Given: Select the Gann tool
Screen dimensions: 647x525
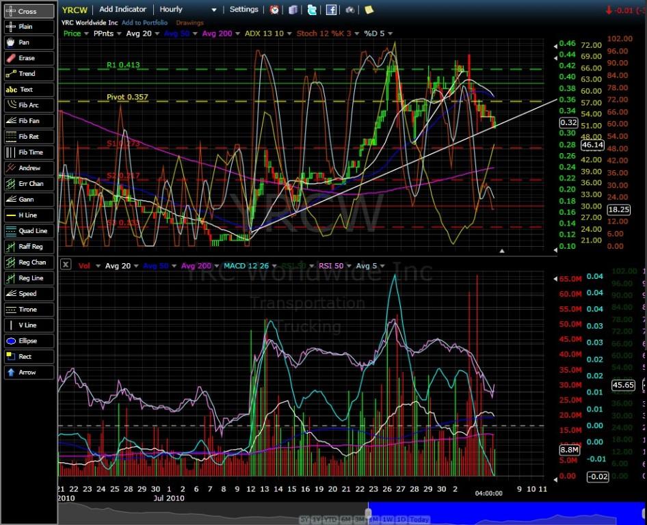Looking at the screenshot, I should point(29,200).
